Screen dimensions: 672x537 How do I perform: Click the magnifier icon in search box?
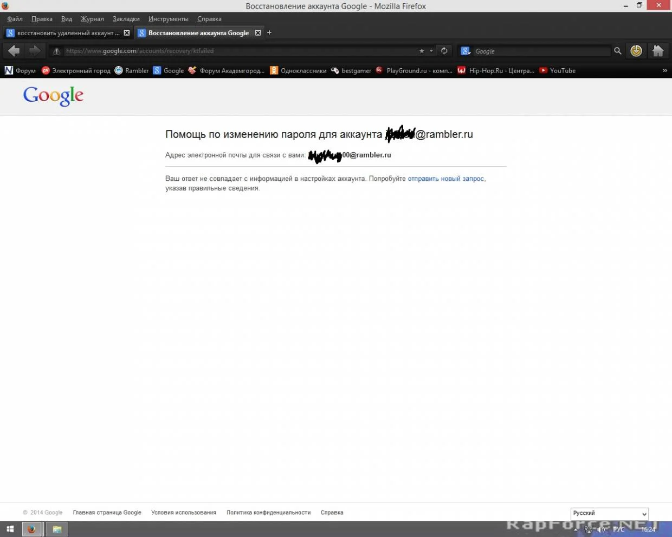pos(617,51)
